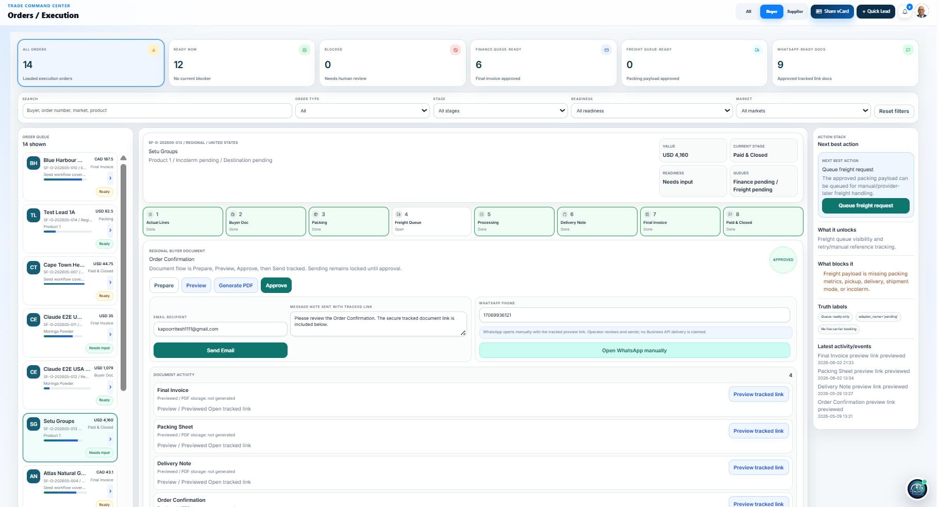This screenshot has height=507, width=938.
Task: Open the assistant chat bubble icon
Action: click(917, 489)
